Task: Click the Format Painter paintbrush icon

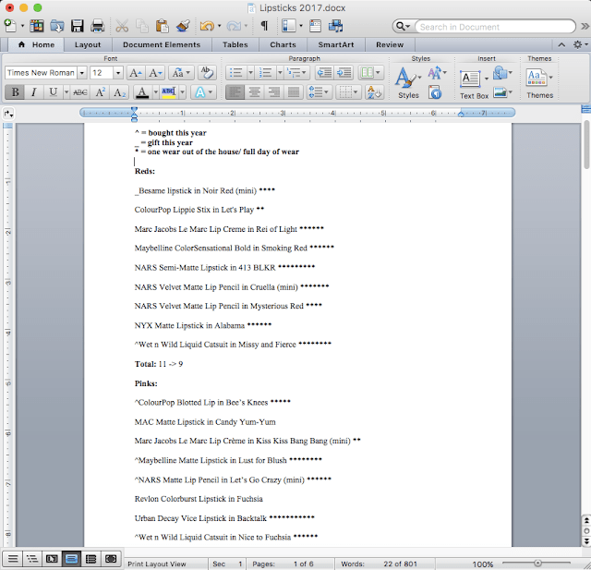Action: [182, 26]
